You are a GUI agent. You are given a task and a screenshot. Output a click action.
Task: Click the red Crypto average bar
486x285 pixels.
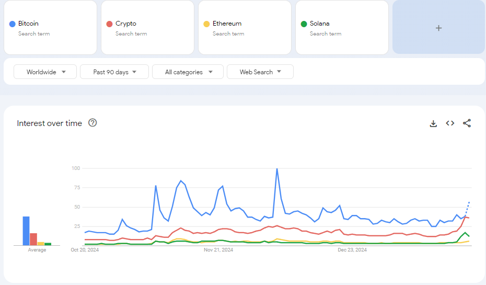point(33,239)
